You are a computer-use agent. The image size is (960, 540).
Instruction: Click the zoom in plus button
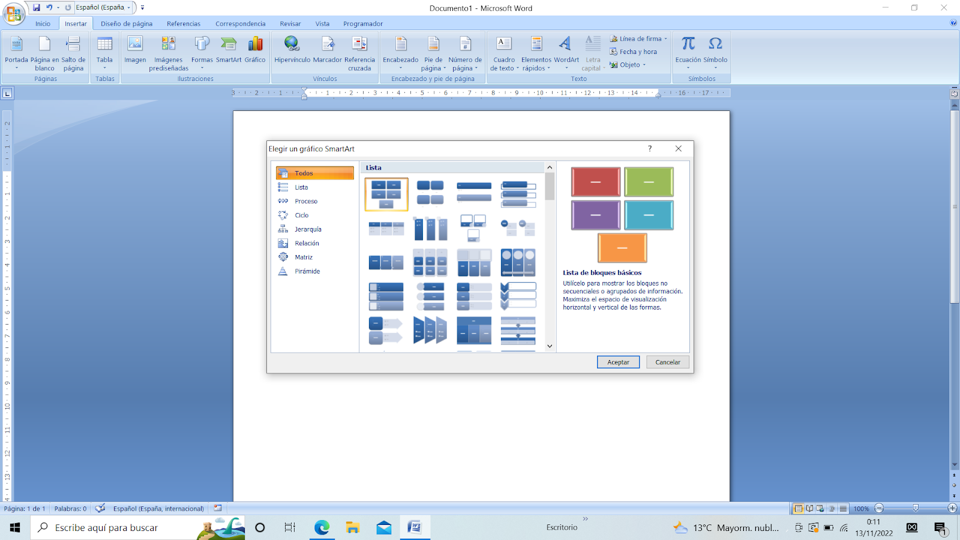click(x=952, y=508)
